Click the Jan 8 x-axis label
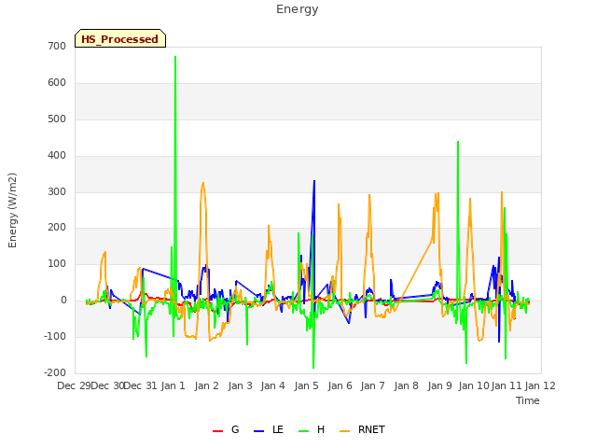Viewport: 597px width, 448px height. coord(407,385)
